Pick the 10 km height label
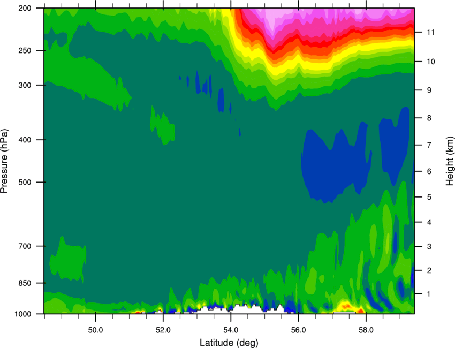Viewport: 455px width, 348px height. [430, 62]
